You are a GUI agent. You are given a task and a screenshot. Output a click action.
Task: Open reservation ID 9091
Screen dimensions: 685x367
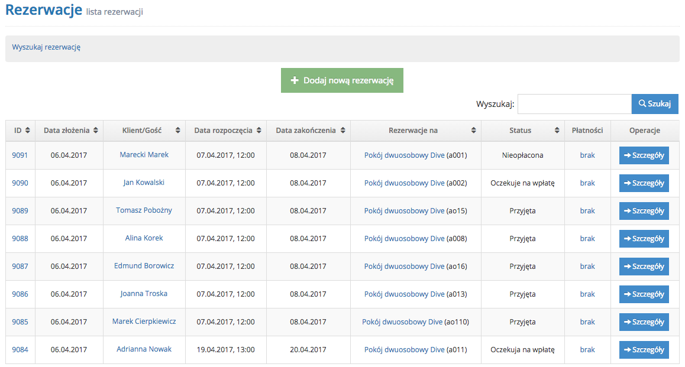click(x=20, y=155)
